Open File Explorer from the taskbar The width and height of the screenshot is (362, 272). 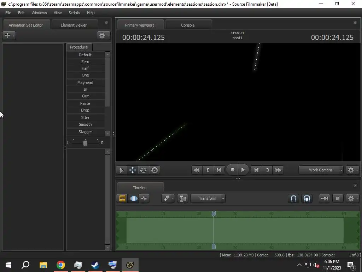pos(43,265)
